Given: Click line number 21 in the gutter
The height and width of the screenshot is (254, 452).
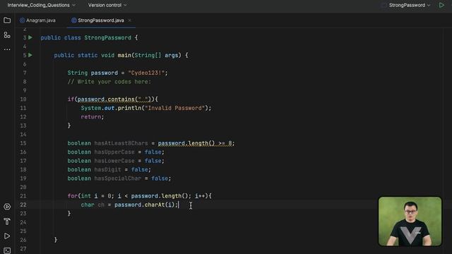Looking at the screenshot, I should coord(23,196).
